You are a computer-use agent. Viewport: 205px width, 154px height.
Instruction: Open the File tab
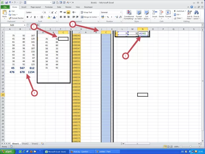tap(5, 7)
